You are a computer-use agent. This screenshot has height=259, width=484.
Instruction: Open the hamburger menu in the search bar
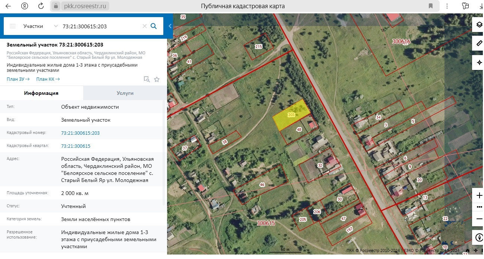pos(13,26)
